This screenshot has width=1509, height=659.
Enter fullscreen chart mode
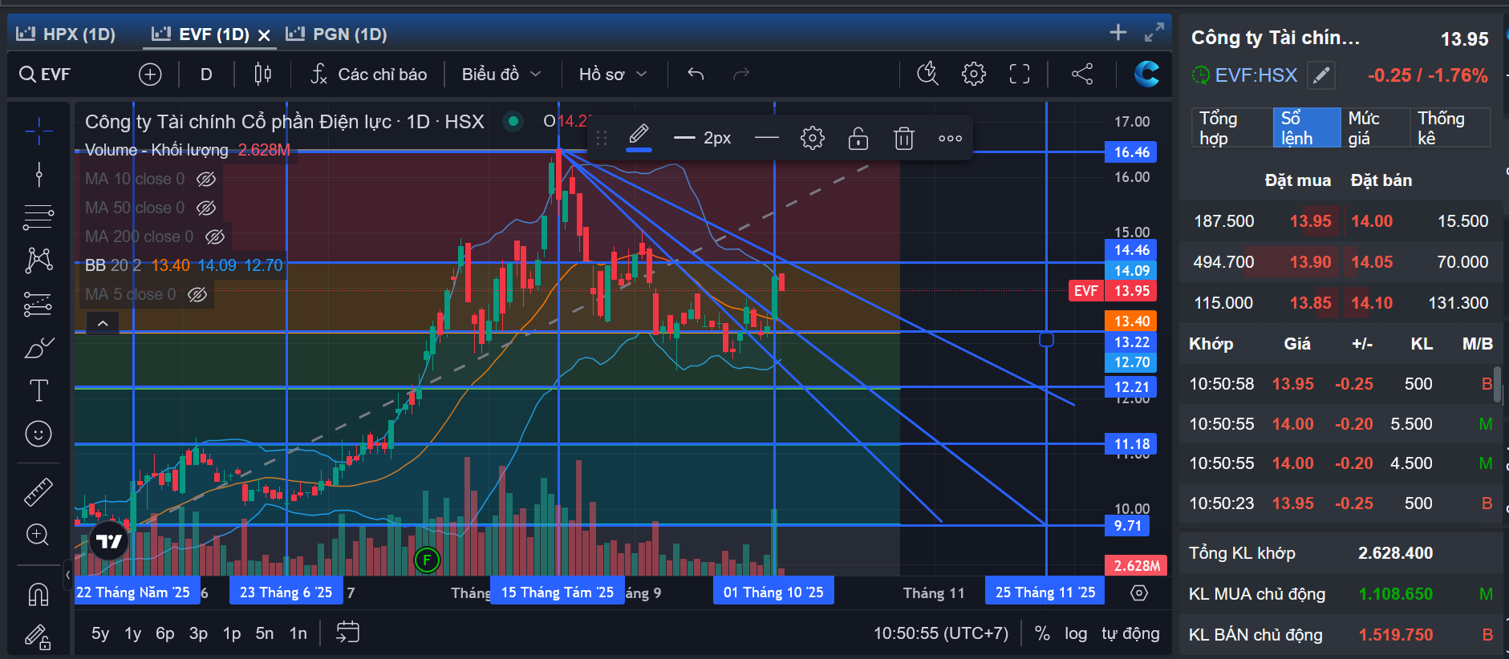coord(1020,74)
